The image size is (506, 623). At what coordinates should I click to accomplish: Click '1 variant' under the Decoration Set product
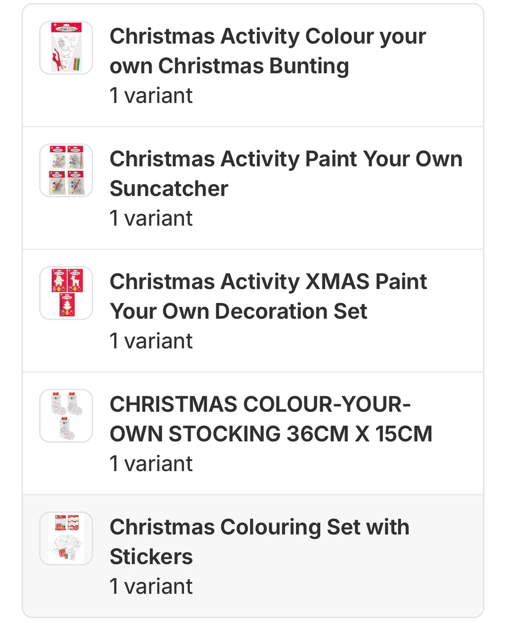151,341
